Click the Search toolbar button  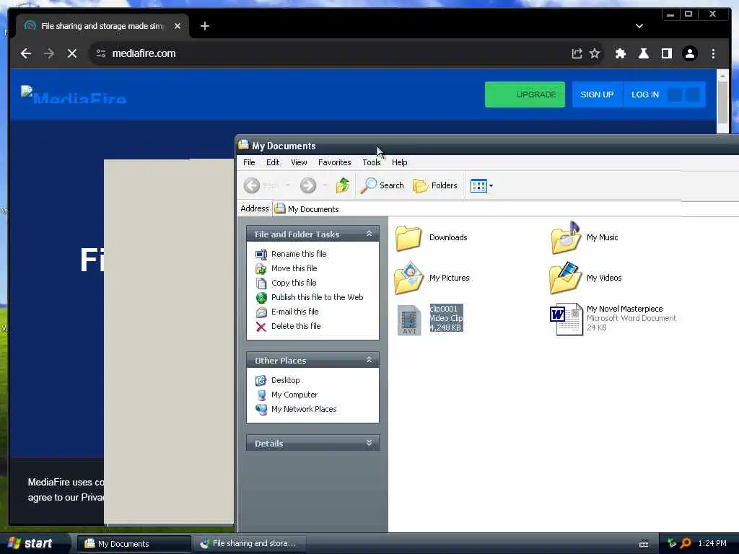pyautogui.click(x=382, y=185)
